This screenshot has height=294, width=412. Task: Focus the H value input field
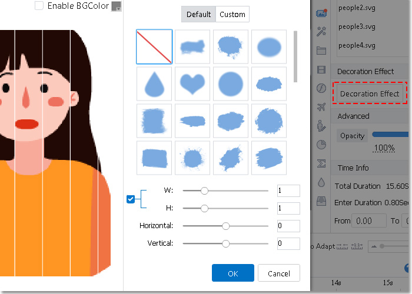pyautogui.click(x=288, y=208)
